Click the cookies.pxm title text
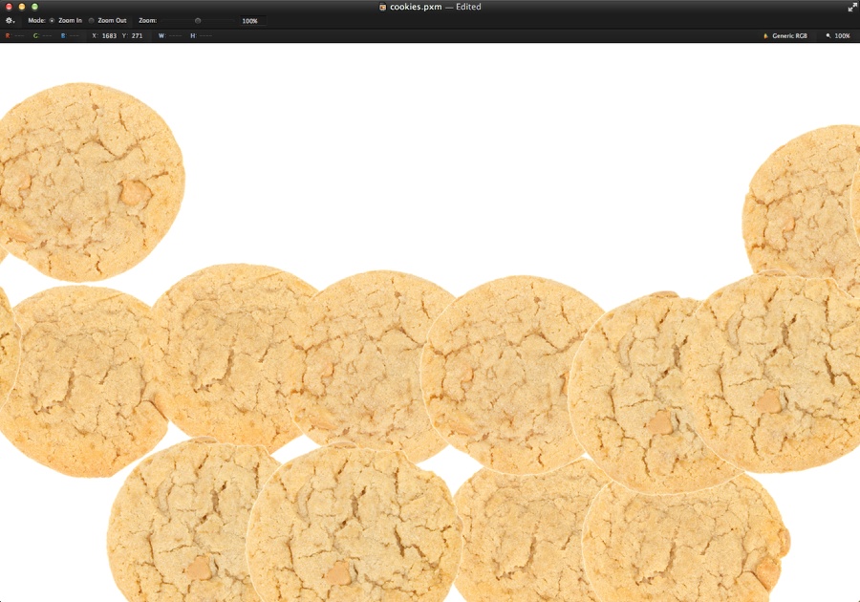Viewport: 860px width, 602px height. 416,7
